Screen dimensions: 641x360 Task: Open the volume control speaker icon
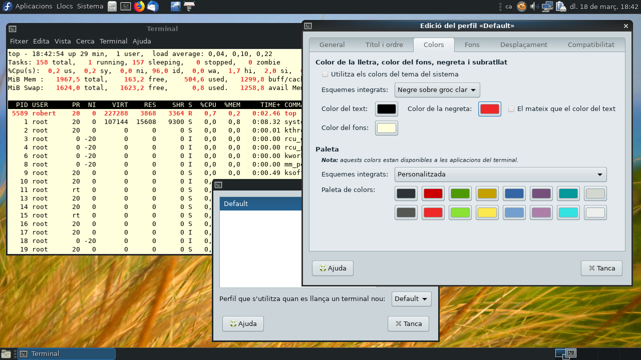(534, 6)
